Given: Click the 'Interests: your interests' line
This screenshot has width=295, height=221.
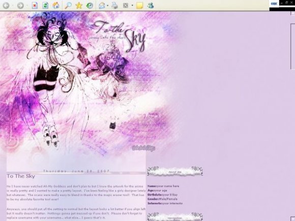Looking at the screenshot, I should coord(165,203).
